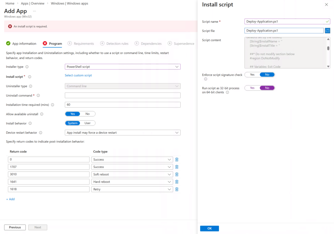Image resolution: width=334 pixels, height=234 pixels.
Task: Expand the Device restart behavior dropdown
Action: [123, 133]
